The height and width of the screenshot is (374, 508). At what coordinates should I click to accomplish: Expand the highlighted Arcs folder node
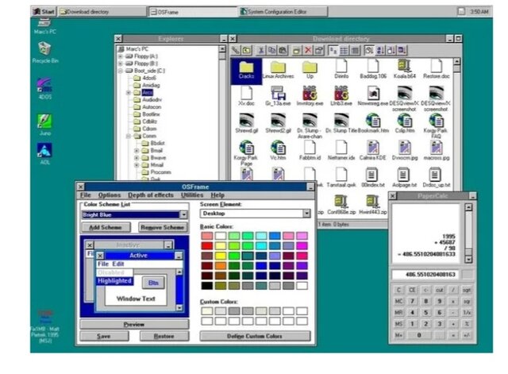(x=129, y=92)
